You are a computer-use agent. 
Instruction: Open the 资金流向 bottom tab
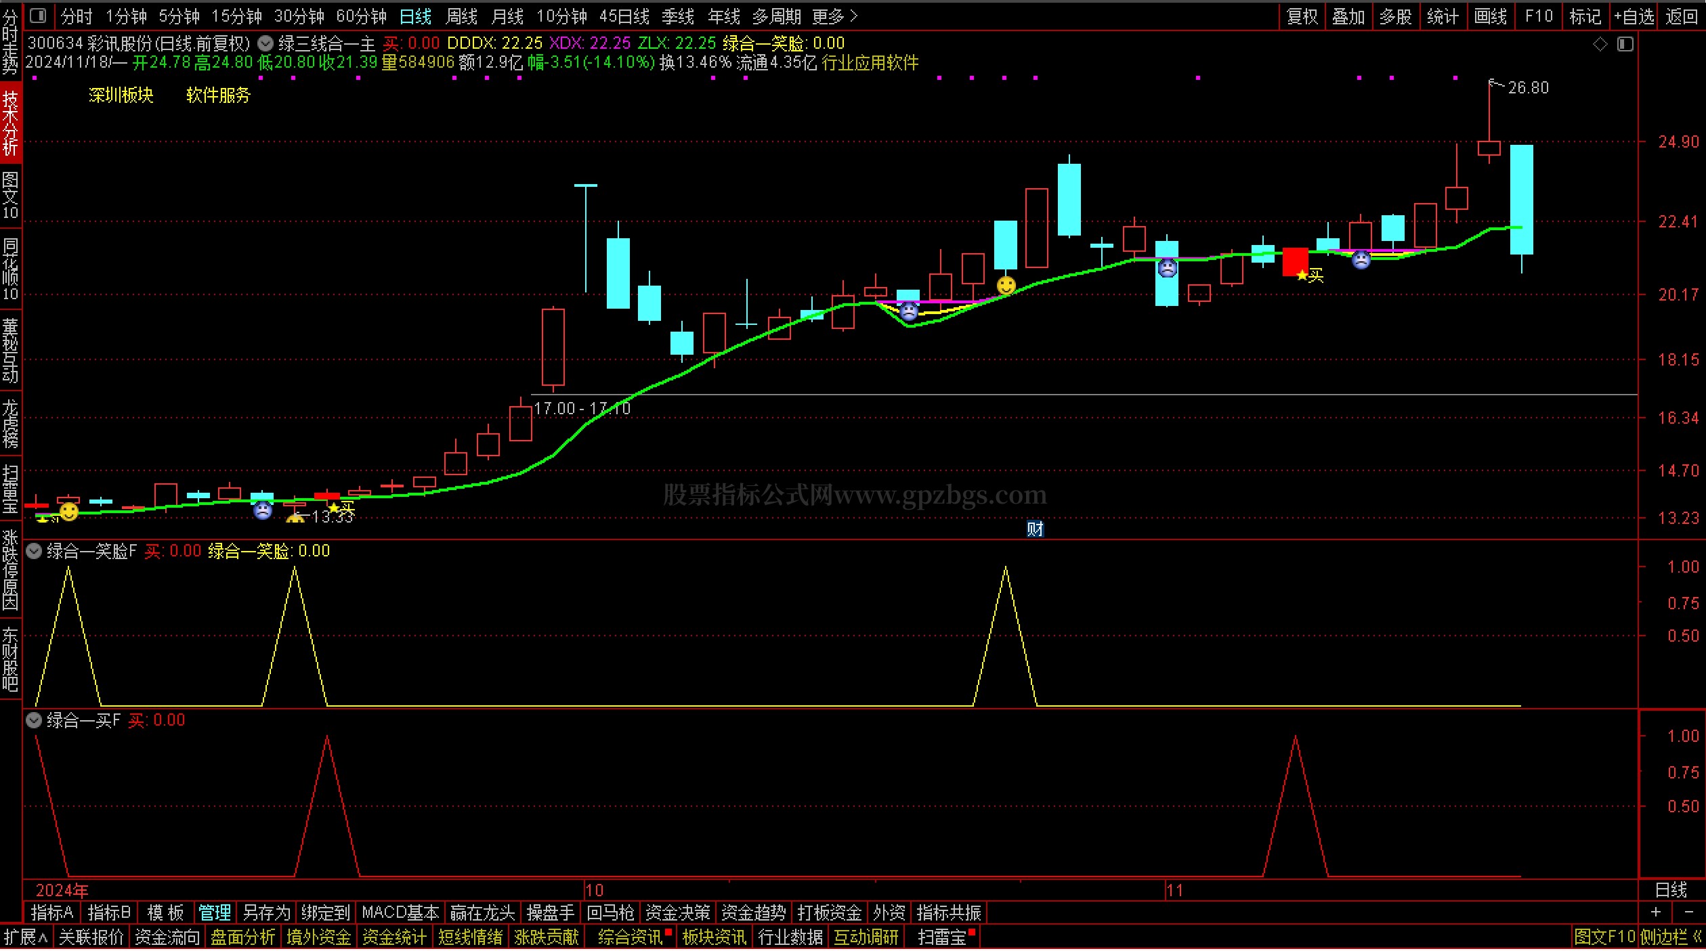point(167,937)
